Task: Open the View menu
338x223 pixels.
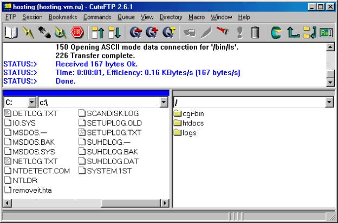Action: coord(147,17)
